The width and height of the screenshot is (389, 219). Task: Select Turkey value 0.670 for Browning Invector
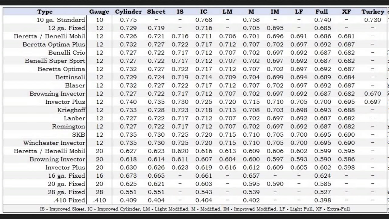(373, 94)
